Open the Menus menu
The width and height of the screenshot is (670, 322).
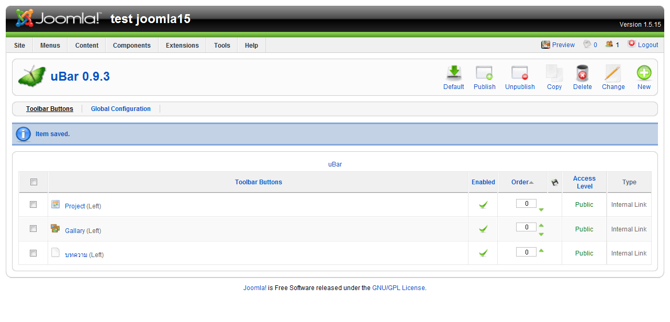click(x=50, y=46)
